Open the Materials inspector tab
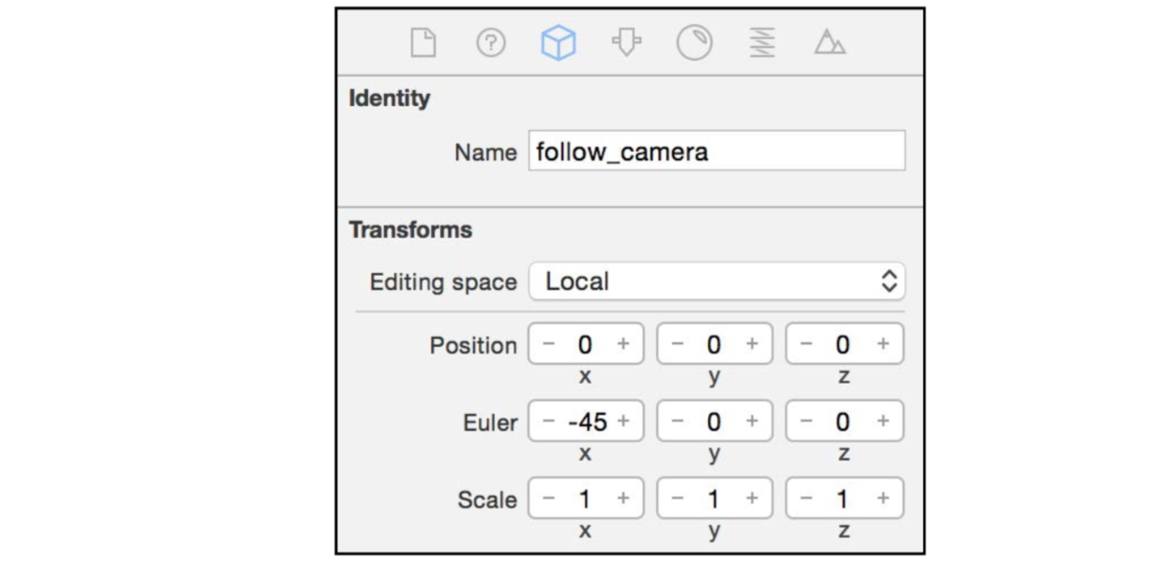The width and height of the screenshot is (1164, 562). (695, 43)
